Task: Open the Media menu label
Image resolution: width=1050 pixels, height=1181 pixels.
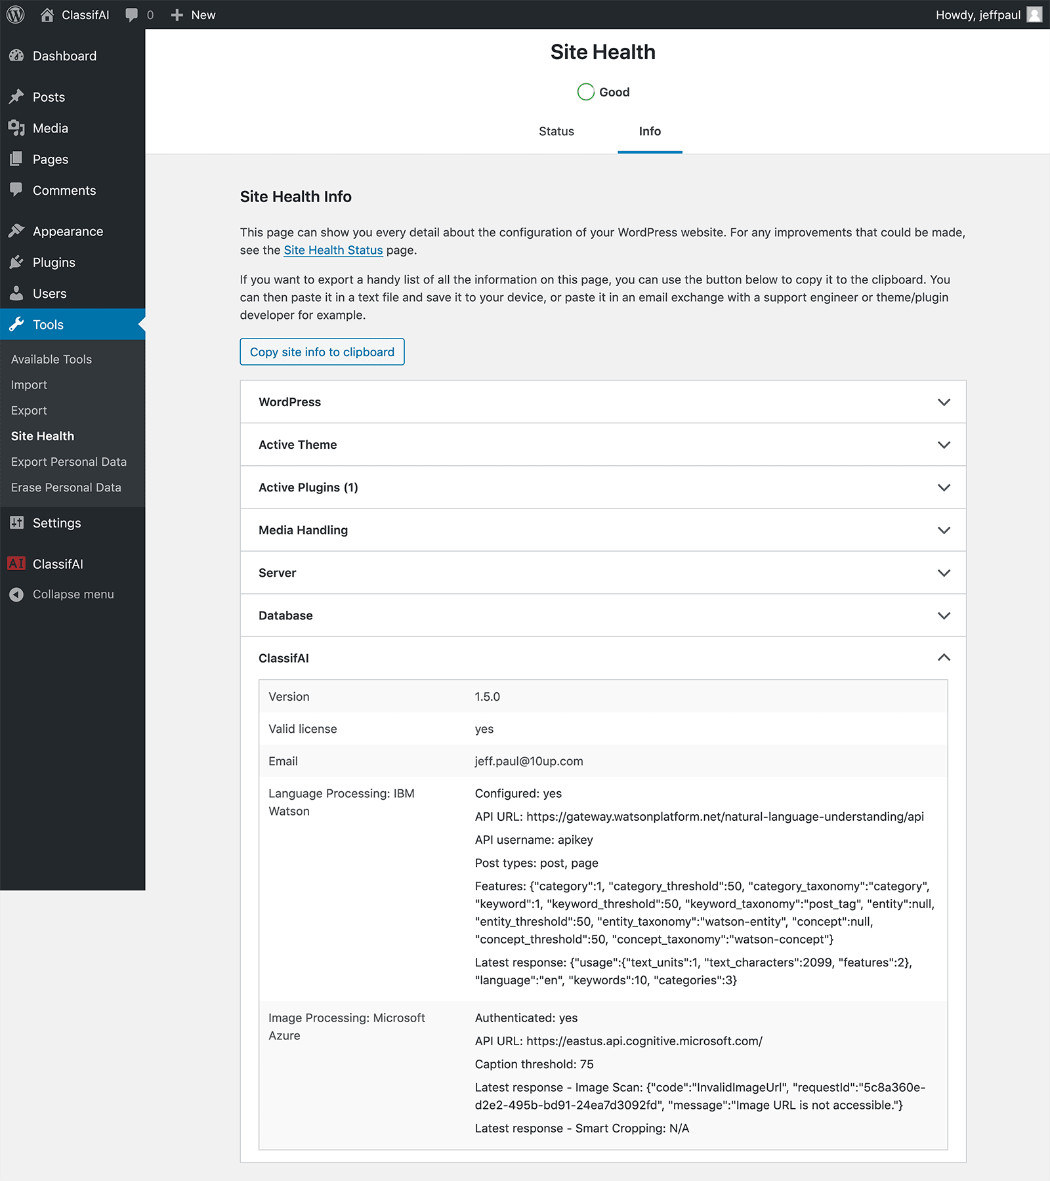Action: pyautogui.click(x=51, y=128)
